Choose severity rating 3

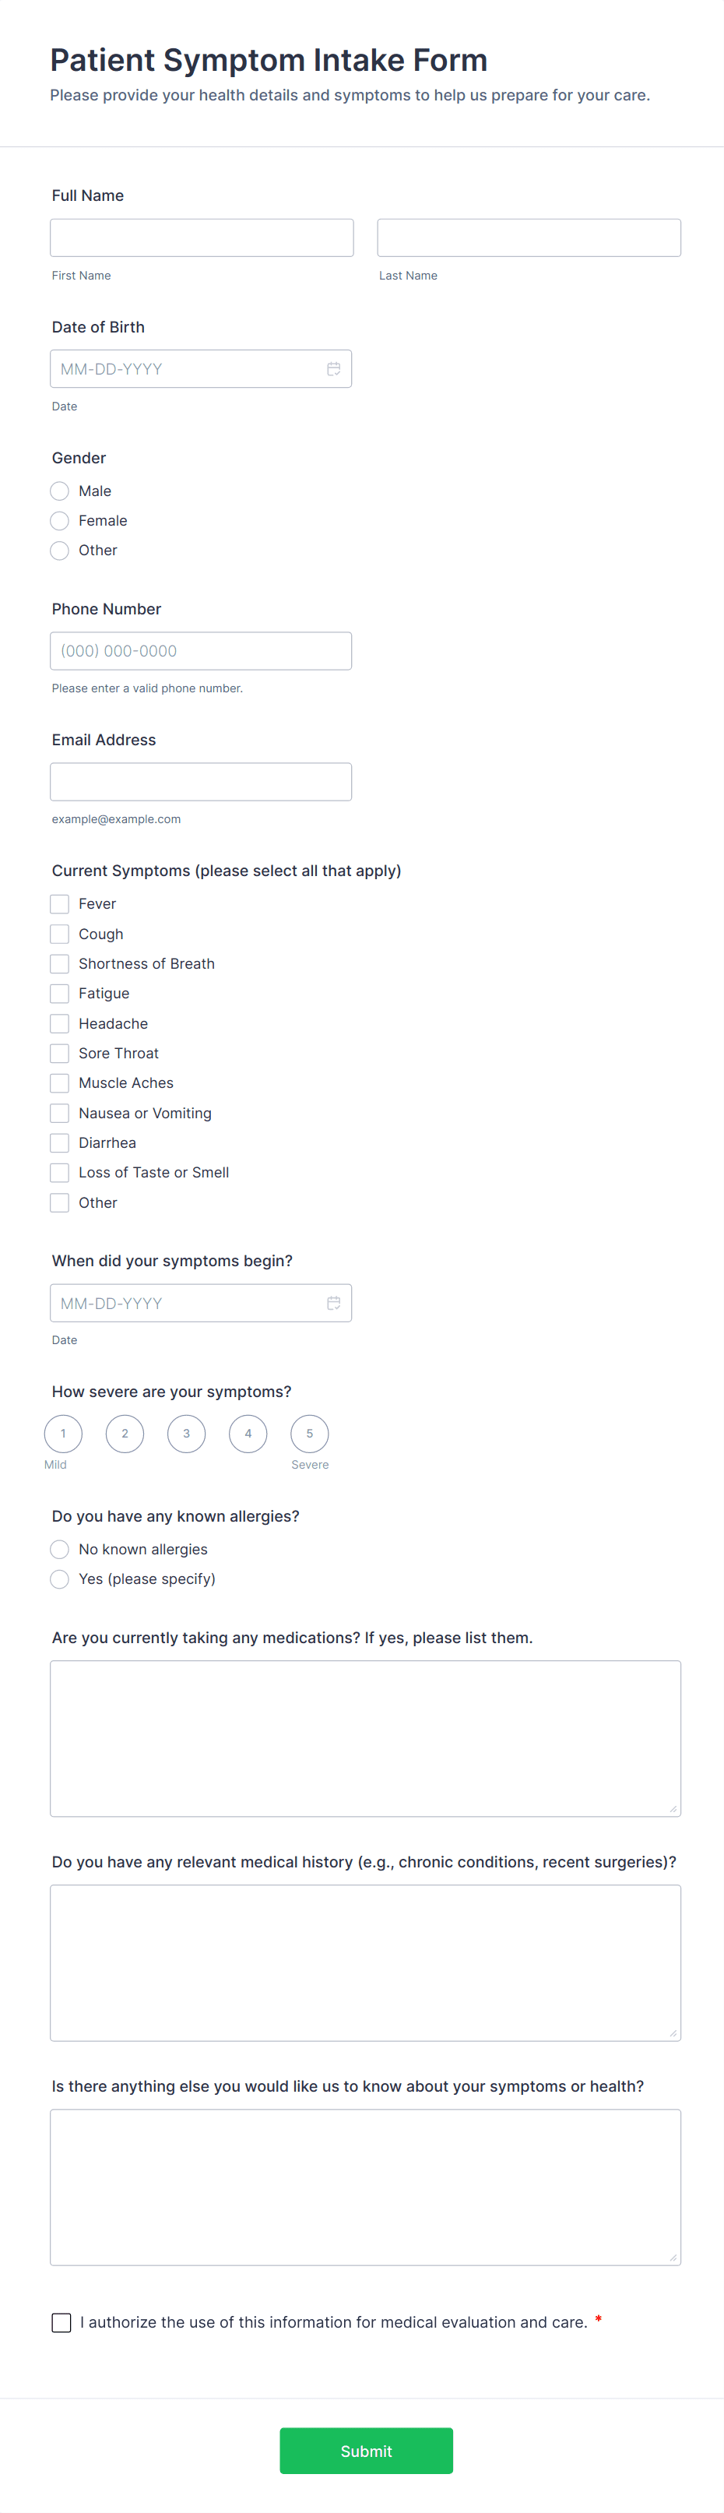(x=186, y=1434)
